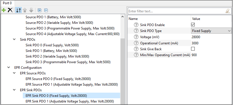Click the filter text input field

(x=176, y=11)
